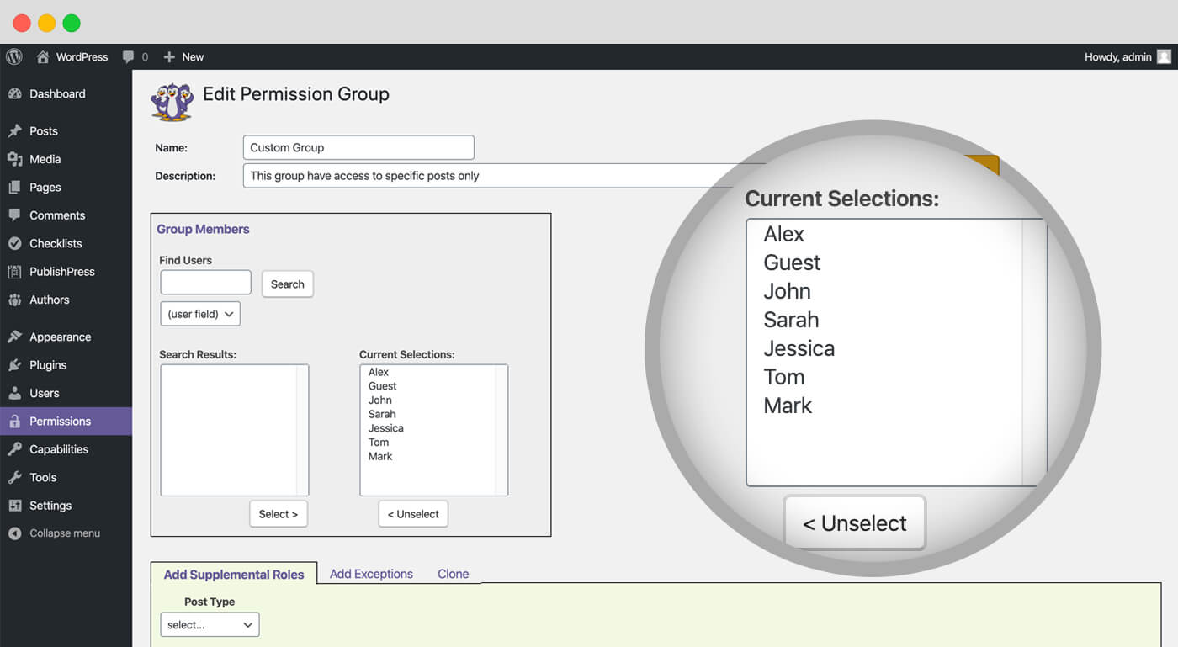The width and height of the screenshot is (1178, 647).
Task: Open Capabilities key icon
Action: coord(14,449)
